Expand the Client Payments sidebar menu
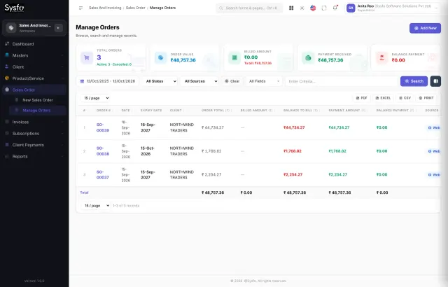 pos(34,145)
